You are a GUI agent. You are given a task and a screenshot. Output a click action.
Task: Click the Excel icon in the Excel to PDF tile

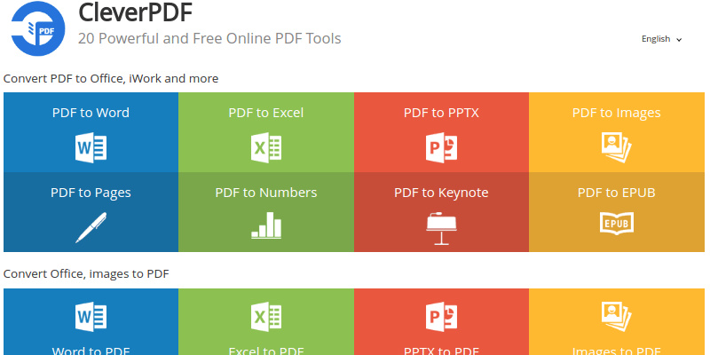(x=266, y=316)
